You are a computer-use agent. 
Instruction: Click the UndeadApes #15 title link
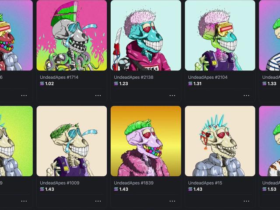click(205, 183)
